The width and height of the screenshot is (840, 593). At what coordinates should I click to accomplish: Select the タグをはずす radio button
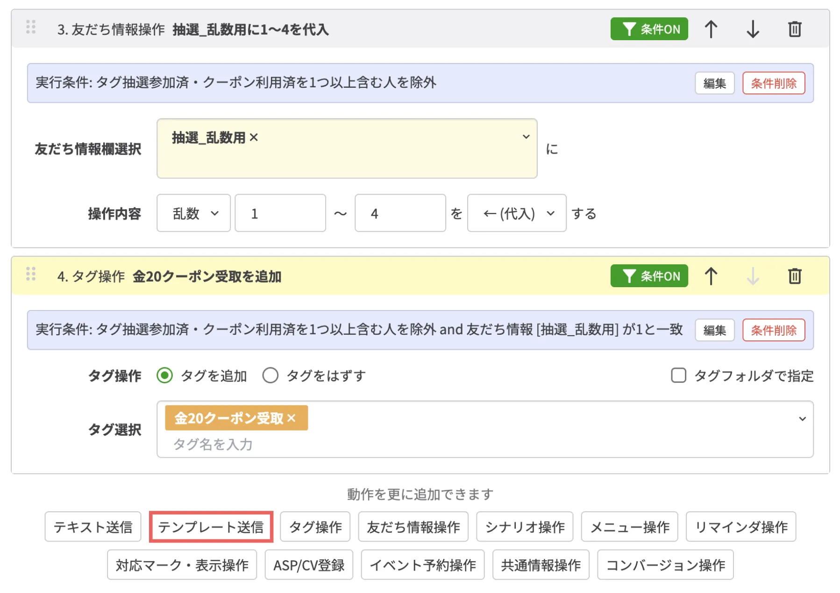[x=270, y=375]
